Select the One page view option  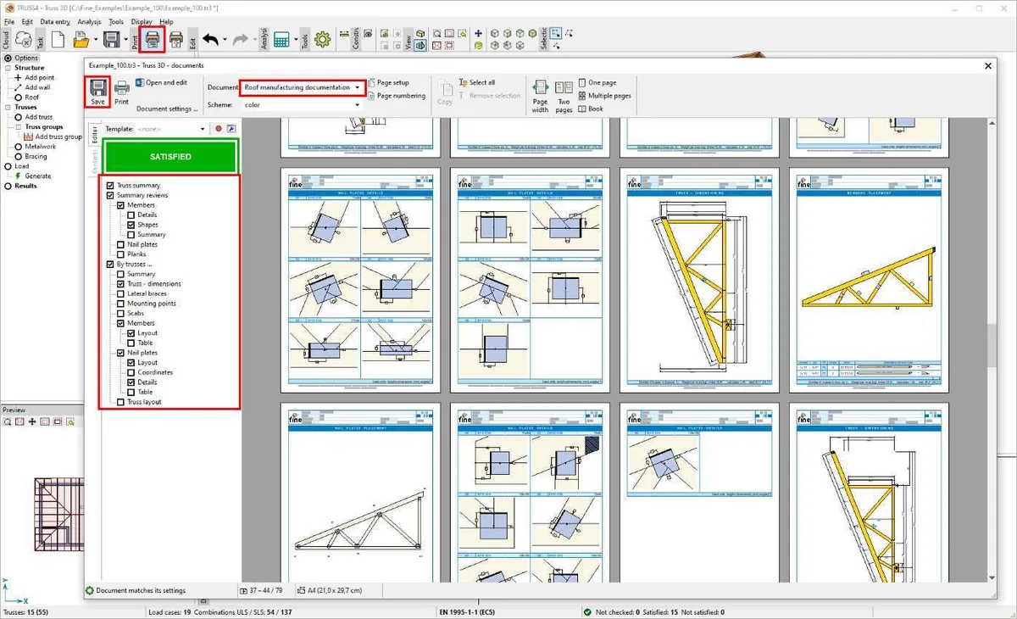[597, 83]
